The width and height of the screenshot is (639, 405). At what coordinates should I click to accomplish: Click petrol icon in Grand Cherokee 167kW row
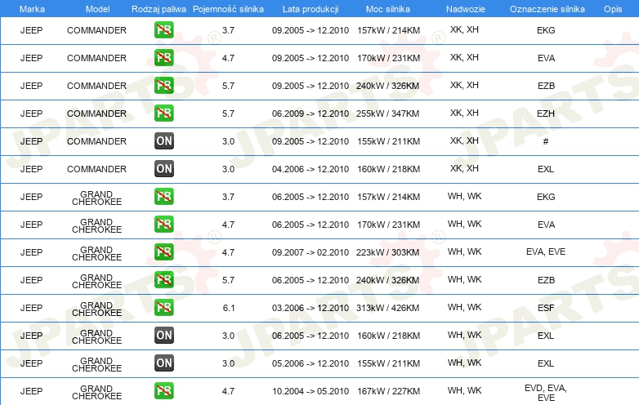pos(163,390)
